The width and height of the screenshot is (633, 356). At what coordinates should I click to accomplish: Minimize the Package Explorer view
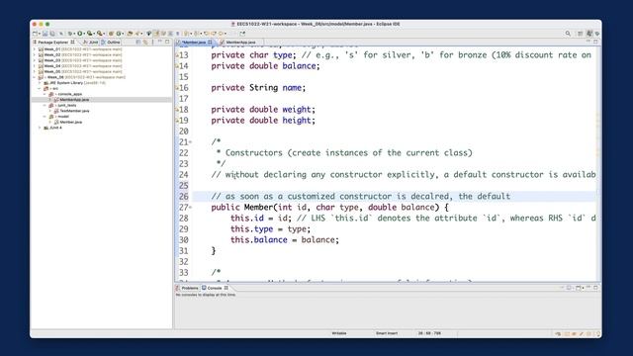(x=160, y=42)
